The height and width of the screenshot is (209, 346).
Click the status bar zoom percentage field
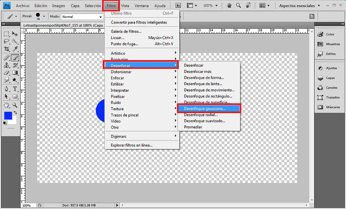(28, 206)
